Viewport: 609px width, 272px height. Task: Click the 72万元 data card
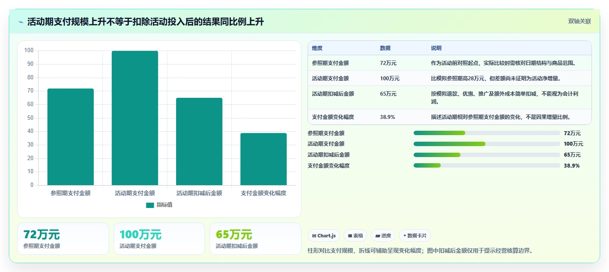pyautogui.click(x=63, y=239)
